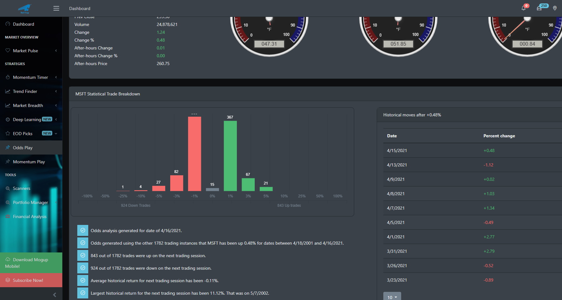Image resolution: width=562 pixels, height=300 pixels.
Task: Click the Market Pulse heart icon
Action: [8, 51]
